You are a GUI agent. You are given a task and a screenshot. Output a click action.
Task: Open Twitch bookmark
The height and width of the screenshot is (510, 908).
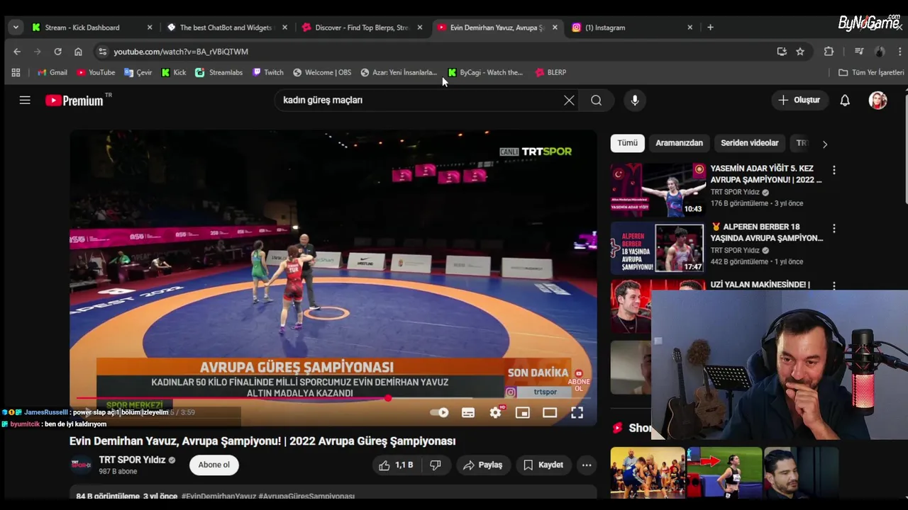point(268,72)
